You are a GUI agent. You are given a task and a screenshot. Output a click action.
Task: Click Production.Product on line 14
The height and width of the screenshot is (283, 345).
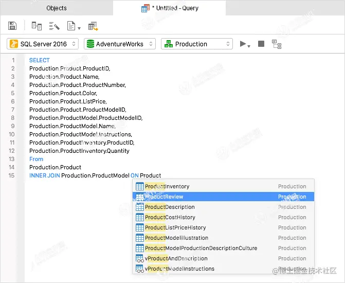click(x=55, y=167)
